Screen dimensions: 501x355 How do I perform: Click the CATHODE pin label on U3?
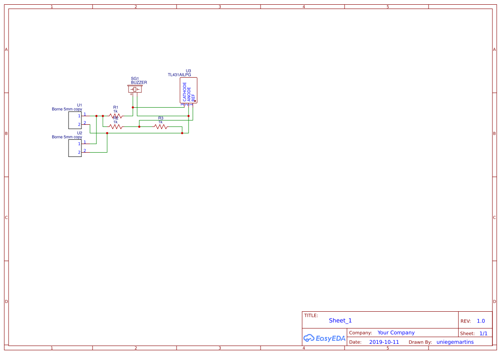pos(184,91)
